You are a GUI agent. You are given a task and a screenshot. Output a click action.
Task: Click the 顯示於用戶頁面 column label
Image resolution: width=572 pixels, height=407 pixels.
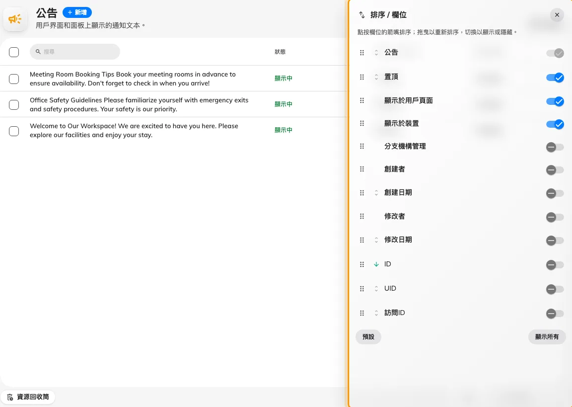[x=408, y=100]
